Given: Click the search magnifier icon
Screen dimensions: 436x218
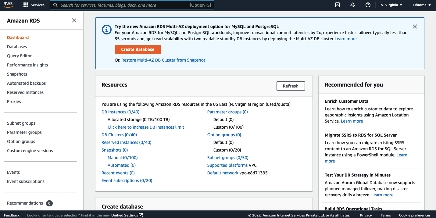Looking at the screenshot, I should tap(55, 5).
